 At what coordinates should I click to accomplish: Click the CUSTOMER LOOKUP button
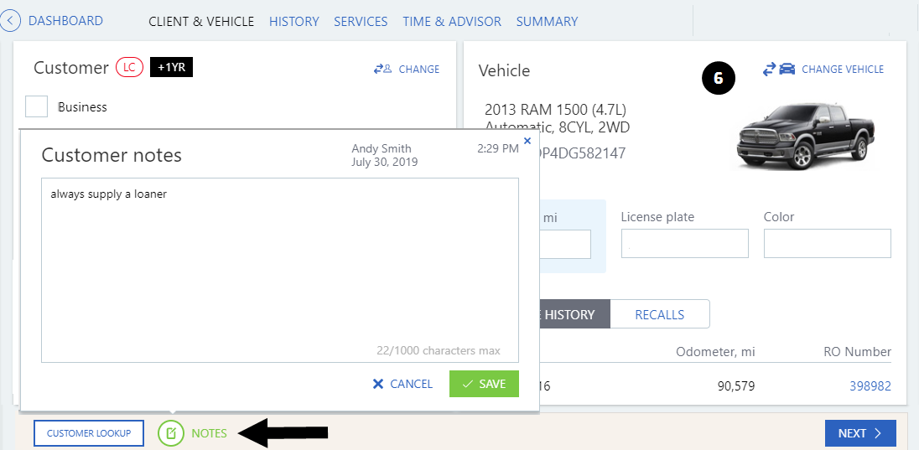89,433
